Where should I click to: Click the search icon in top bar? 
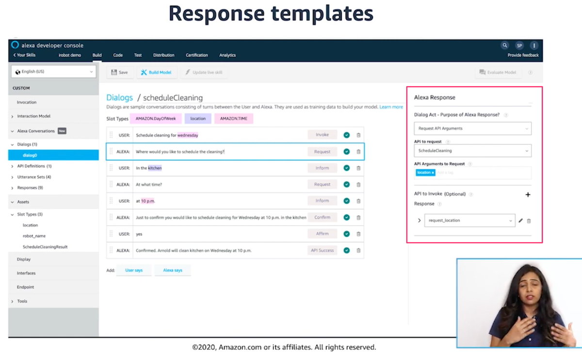(505, 46)
